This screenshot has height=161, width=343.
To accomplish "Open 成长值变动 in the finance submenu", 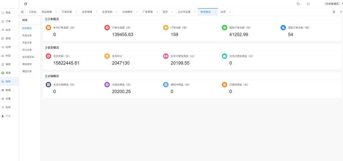I will [28, 57].
